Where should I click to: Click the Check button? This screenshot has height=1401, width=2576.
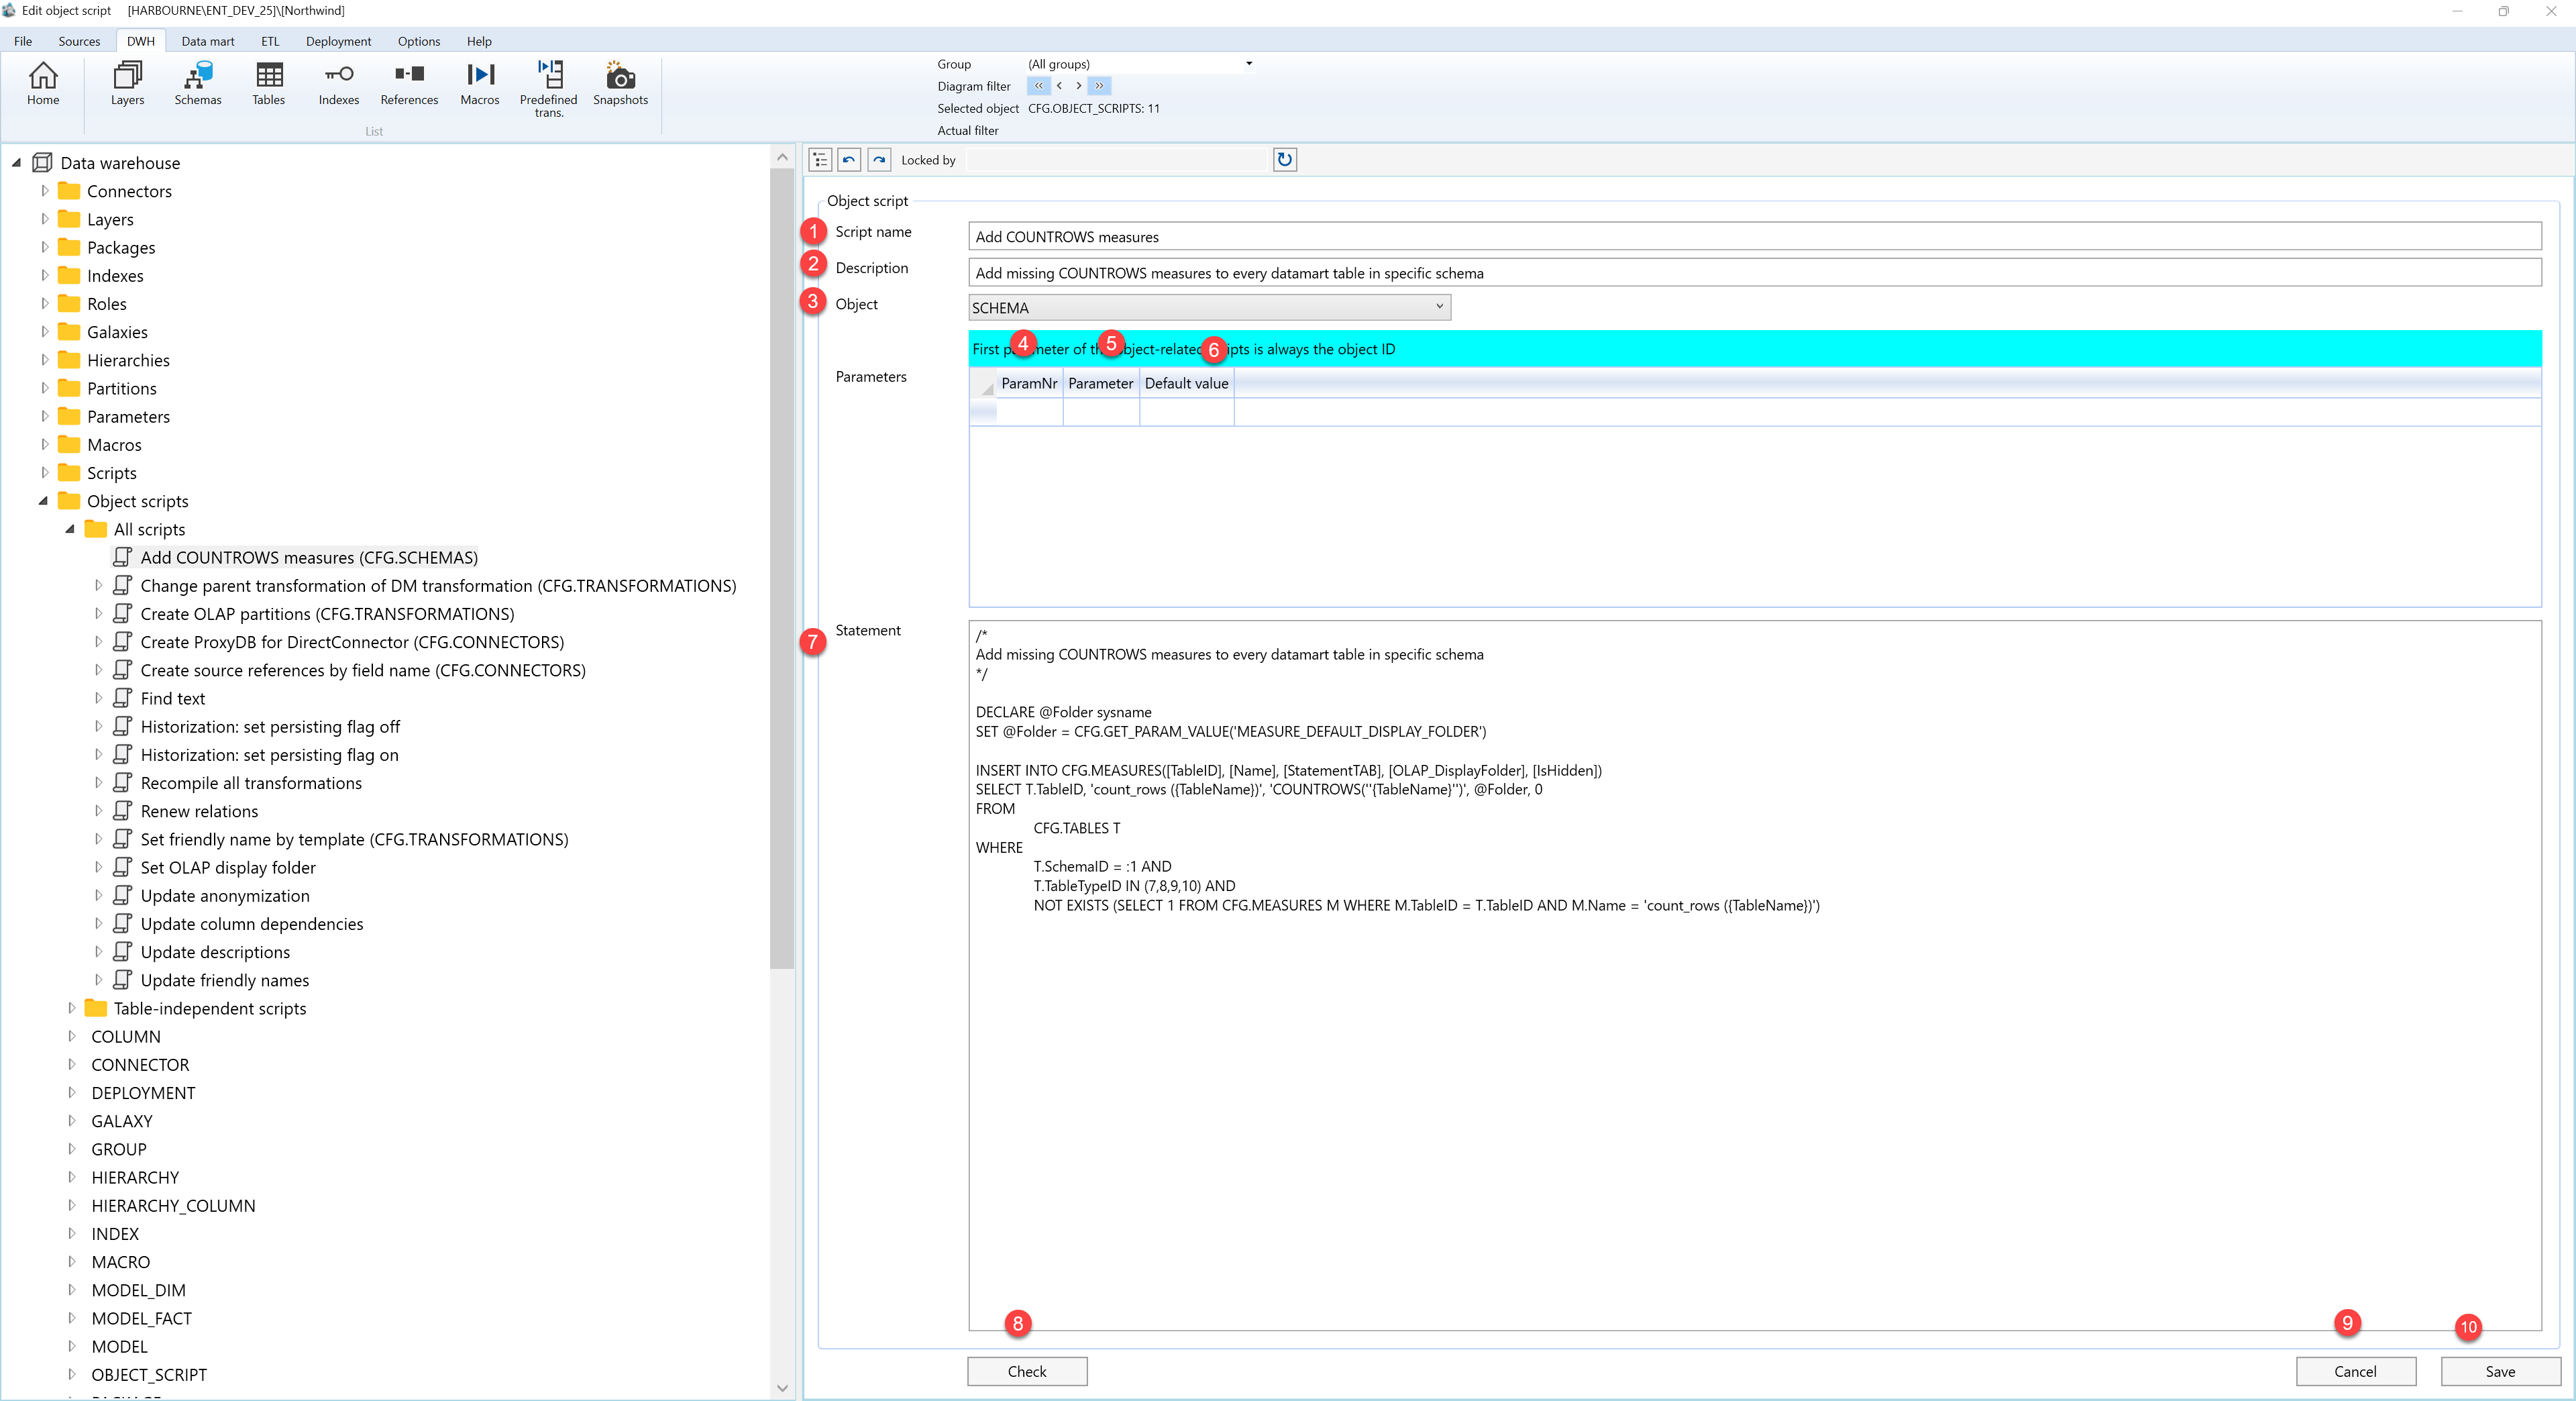(1027, 1371)
